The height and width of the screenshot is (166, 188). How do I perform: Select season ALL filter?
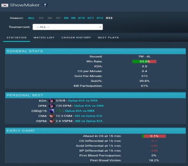coord(31,18)
